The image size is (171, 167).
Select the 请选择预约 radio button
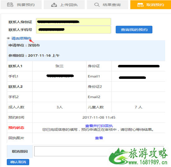point(8,38)
